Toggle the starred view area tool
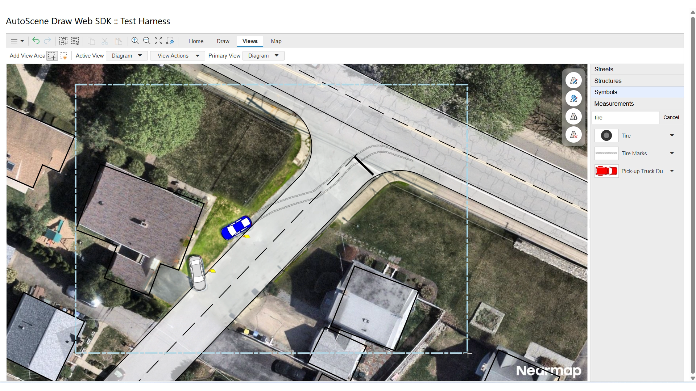This screenshot has height=391, width=696. pyautogui.click(x=63, y=56)
